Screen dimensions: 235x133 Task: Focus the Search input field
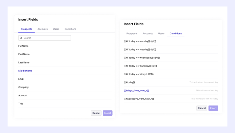(x=45, y=38)
